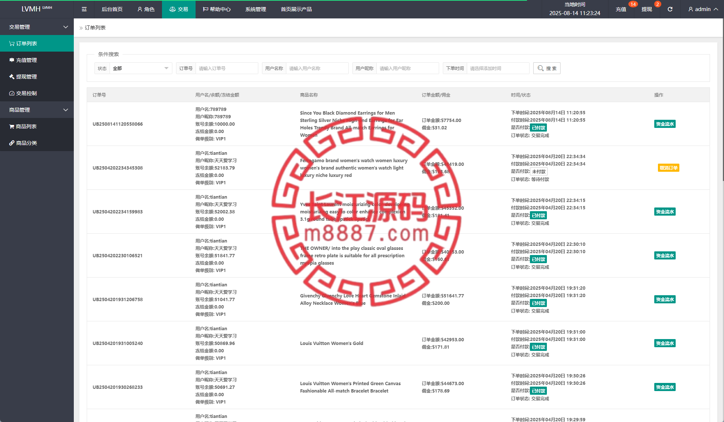Click the 未付款 status tag
Viewport: 724px width, 422px height.
click(x=539, y=172)
